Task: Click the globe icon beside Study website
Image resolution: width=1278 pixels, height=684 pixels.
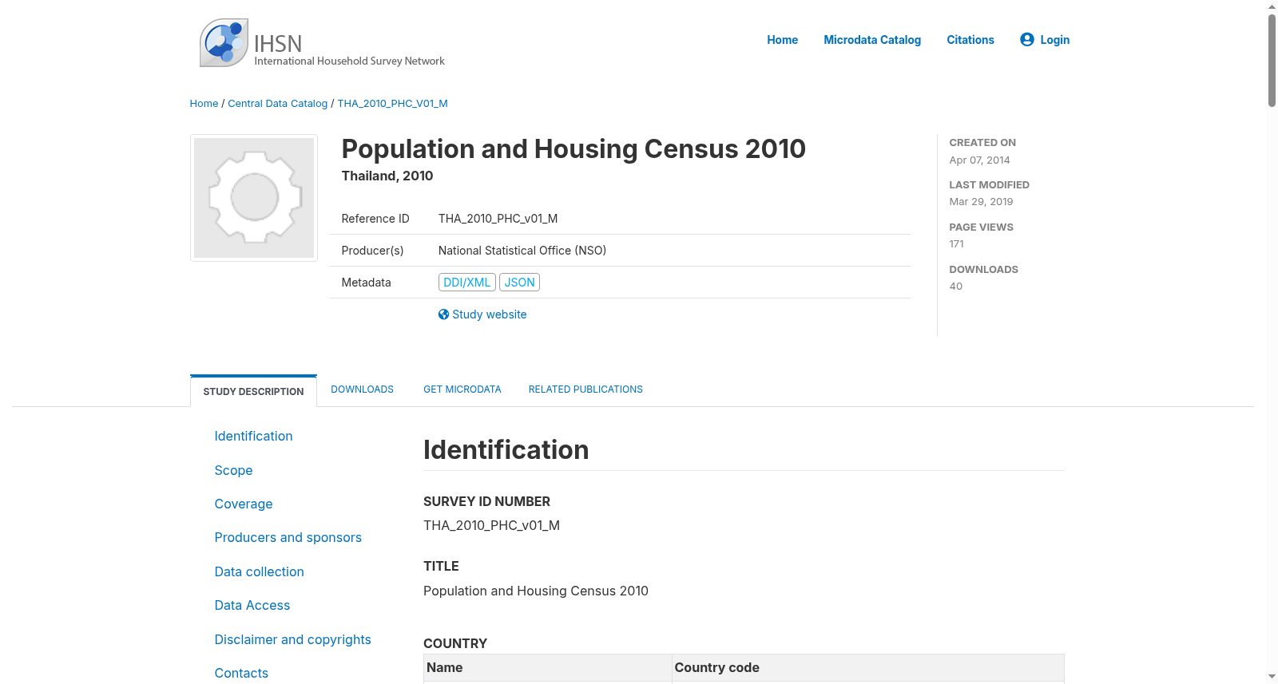Action: click(x=443, y=314)
